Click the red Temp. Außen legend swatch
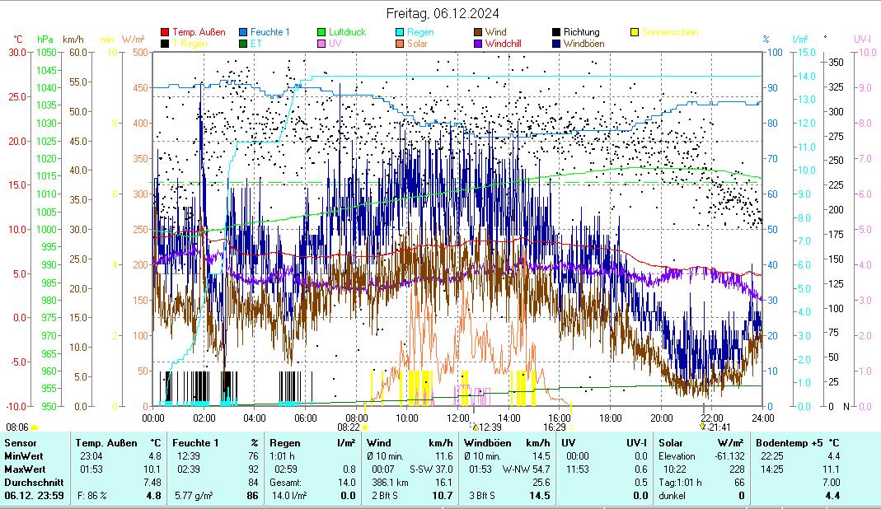This screenshot has width=881, height=509. (x=165, y=33)
